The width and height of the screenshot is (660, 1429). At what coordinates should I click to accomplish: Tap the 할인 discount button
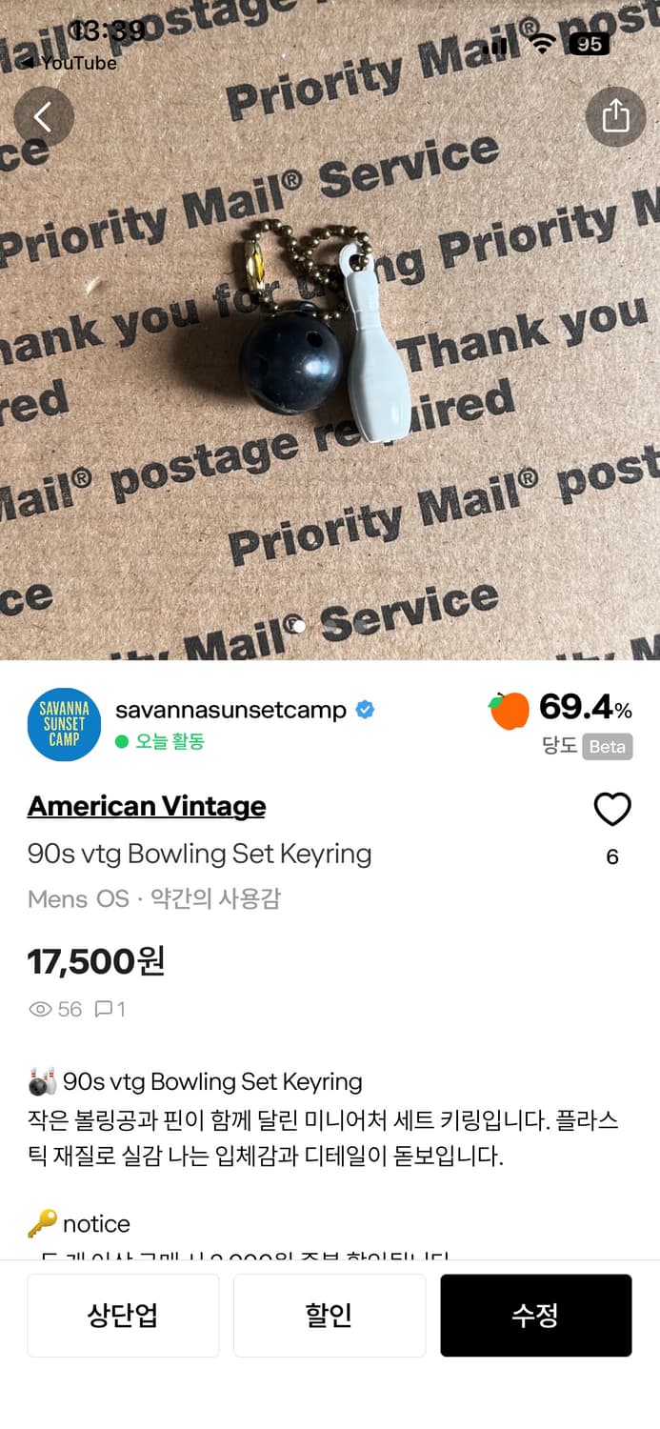330,1316
